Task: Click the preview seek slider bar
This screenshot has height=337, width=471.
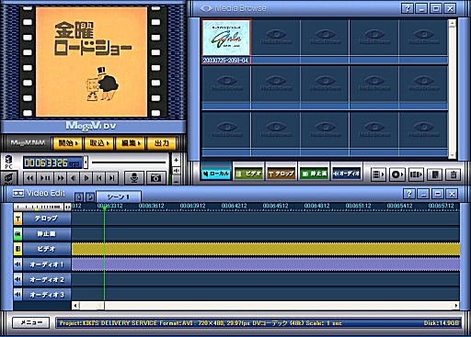Action: coord(129,163)
